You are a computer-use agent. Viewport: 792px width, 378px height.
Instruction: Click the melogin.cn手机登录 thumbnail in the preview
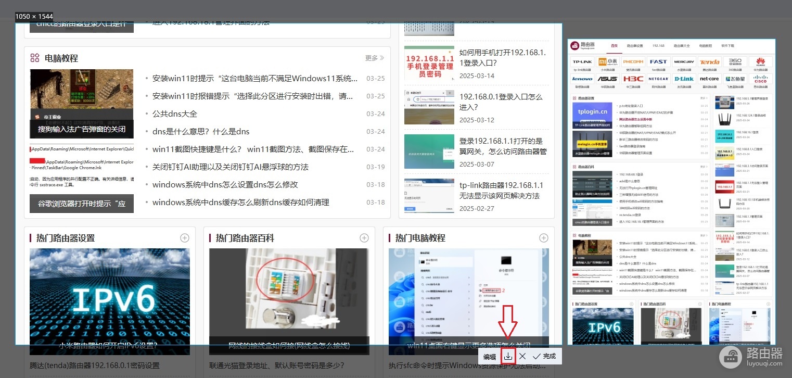pyautogui.click(x=592, y=143)
